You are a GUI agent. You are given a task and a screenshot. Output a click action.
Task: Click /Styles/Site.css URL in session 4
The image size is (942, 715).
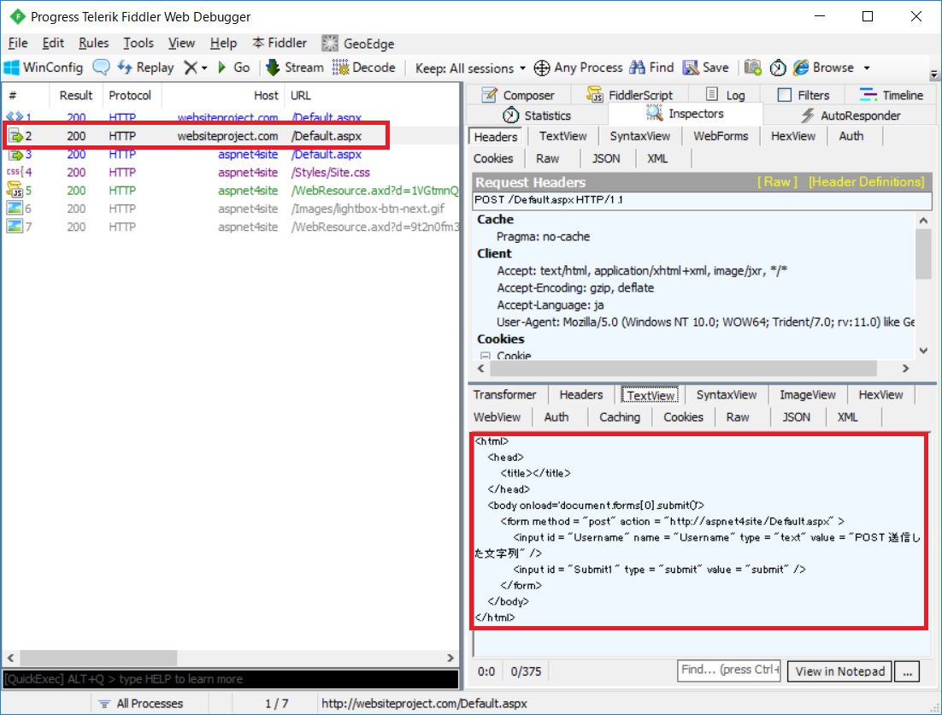coord(331,173)
